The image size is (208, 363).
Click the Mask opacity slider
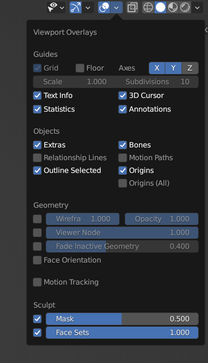[x=122, y=319]
